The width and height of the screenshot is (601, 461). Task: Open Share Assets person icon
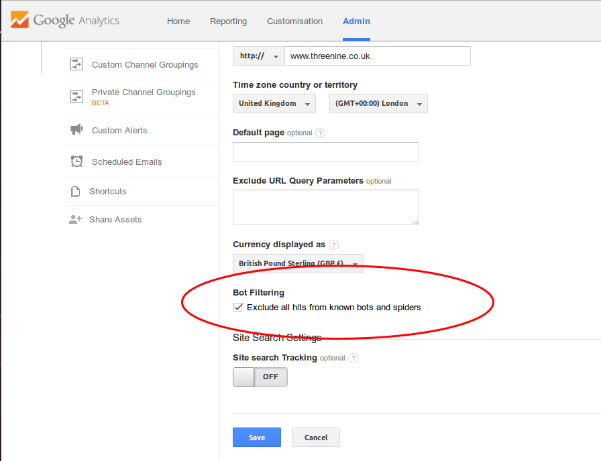[76, 219]
